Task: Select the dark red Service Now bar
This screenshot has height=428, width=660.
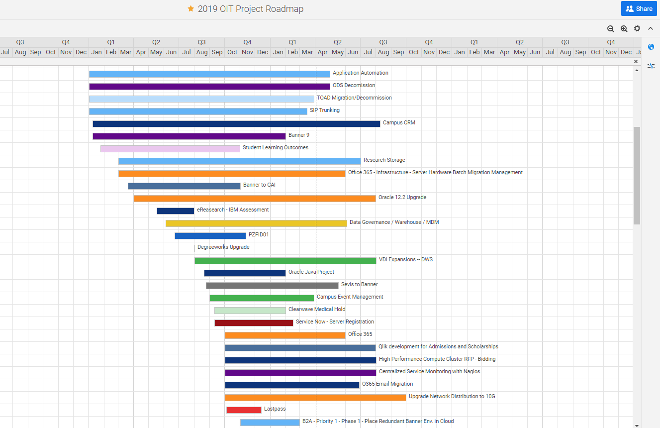Action: [x=254, y=323]
